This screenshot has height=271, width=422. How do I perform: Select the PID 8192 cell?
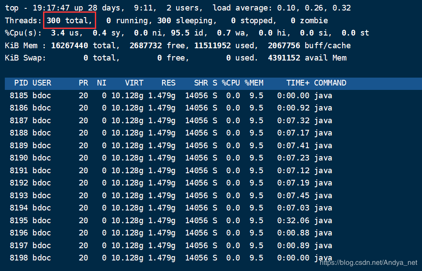(x=19, y=183)
